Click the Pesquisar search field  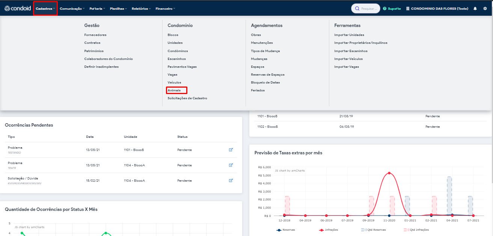(365, 8)
